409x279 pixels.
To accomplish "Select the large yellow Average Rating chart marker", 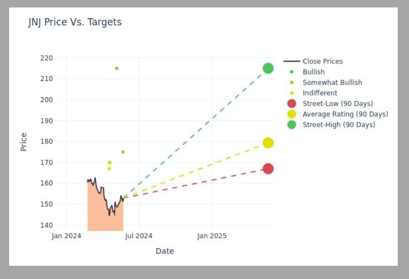I will point(268,143).
